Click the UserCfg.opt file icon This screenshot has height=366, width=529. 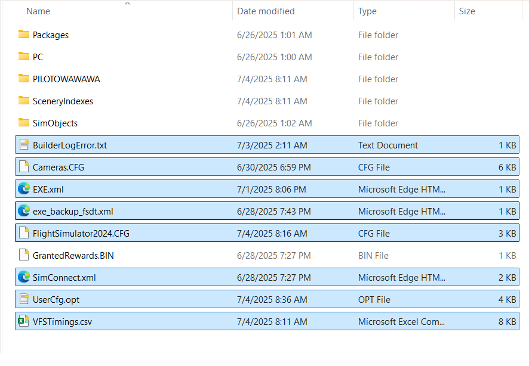coord(24,299)
